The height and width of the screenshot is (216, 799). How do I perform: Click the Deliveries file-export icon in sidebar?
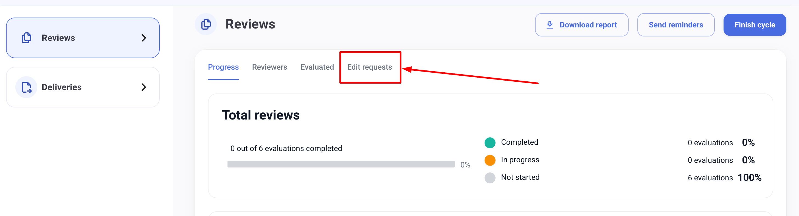click(27, 87)
